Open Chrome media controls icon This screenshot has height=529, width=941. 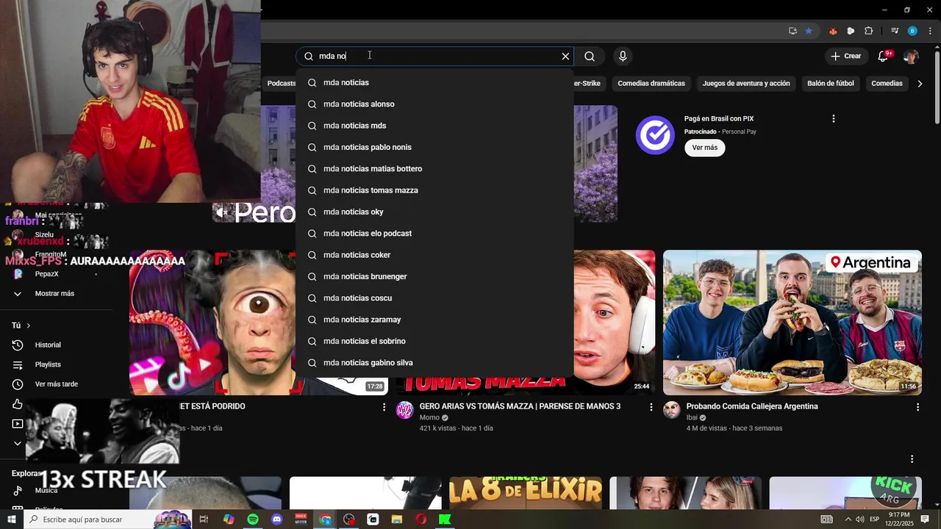pos(895,31)
